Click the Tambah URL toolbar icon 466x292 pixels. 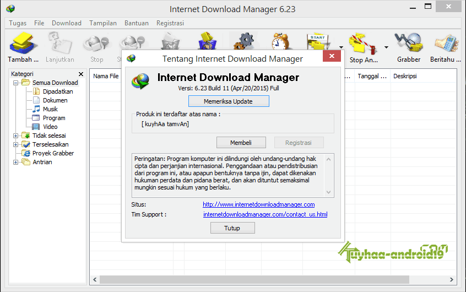[x=23, y=44]
